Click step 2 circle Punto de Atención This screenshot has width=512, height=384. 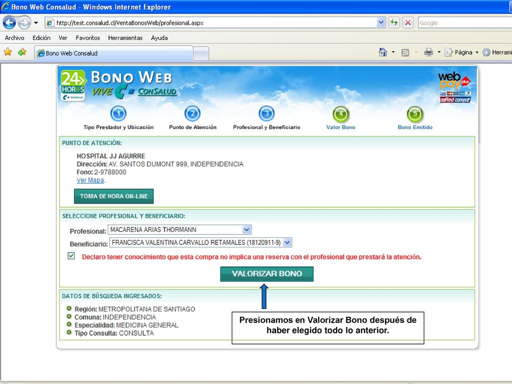coord(192,113)
